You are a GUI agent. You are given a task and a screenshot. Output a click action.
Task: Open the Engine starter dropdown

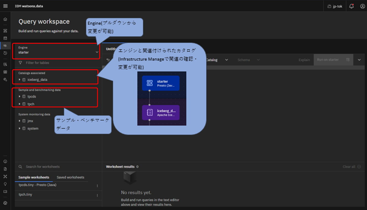[55, 50]
